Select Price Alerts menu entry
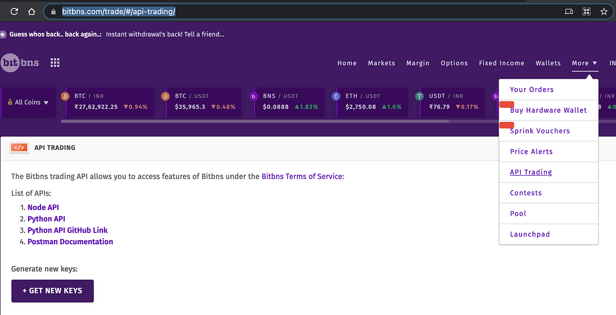This screenshot has height=315, width=616. (548, 152)
